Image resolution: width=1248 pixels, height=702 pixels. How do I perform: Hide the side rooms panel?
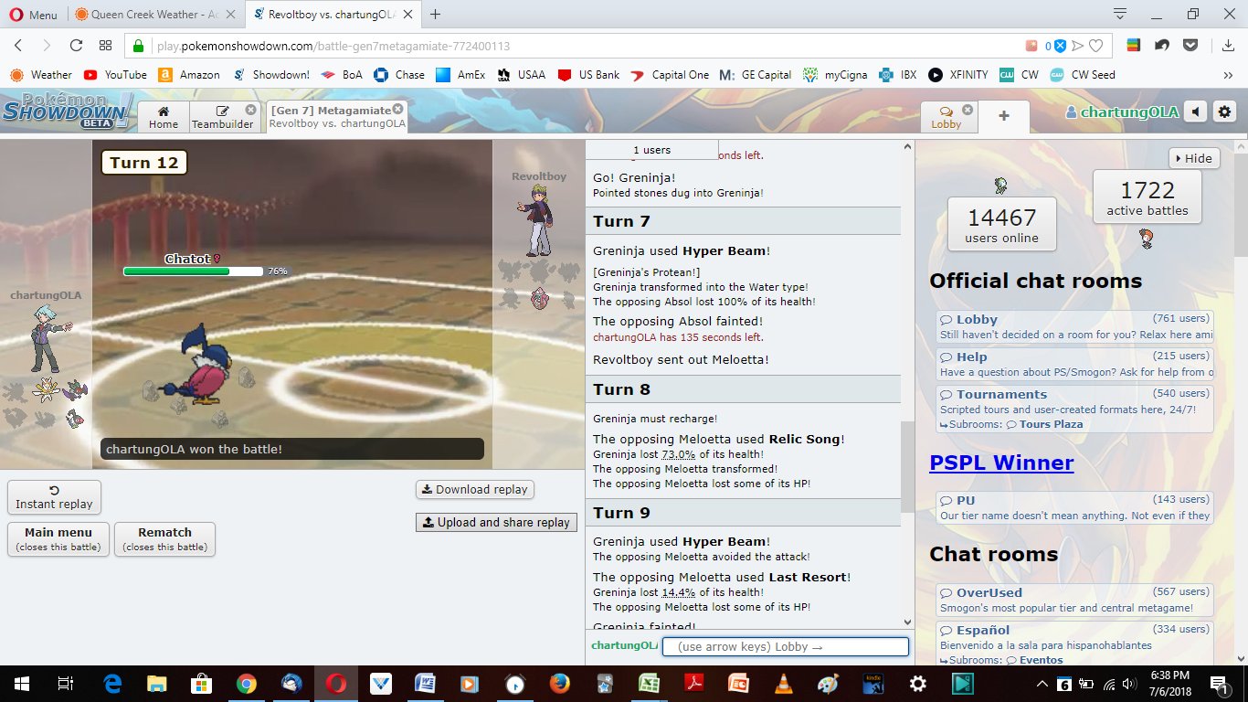[1194, 158]
